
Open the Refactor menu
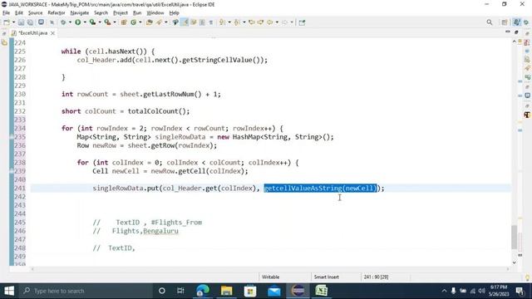pyautogui.click(x=56, y=13)
